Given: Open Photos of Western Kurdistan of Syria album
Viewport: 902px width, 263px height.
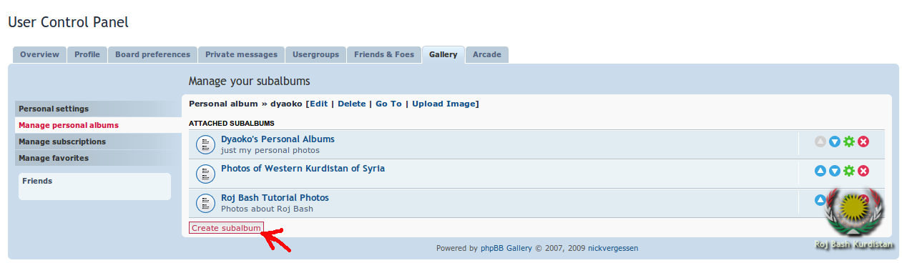Looking at the screenshot, I should tap(303, 169).
